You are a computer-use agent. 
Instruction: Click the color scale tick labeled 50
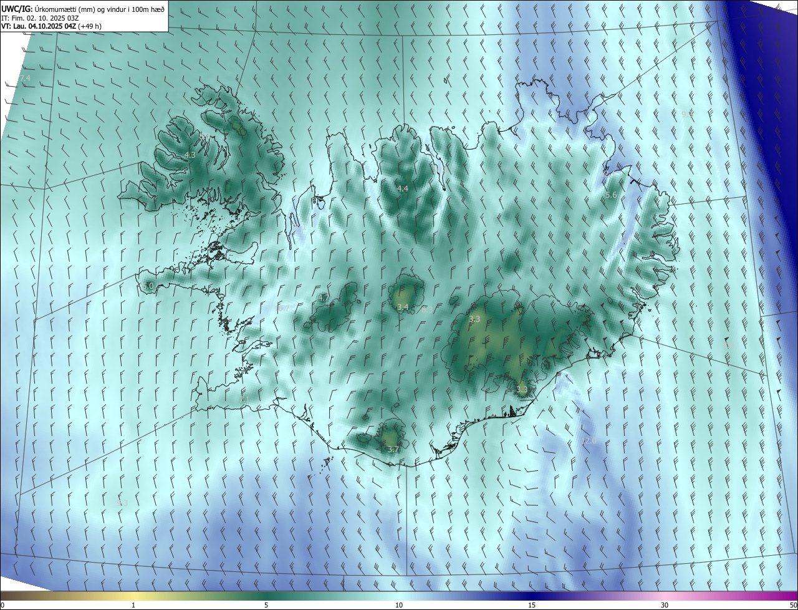792,605
